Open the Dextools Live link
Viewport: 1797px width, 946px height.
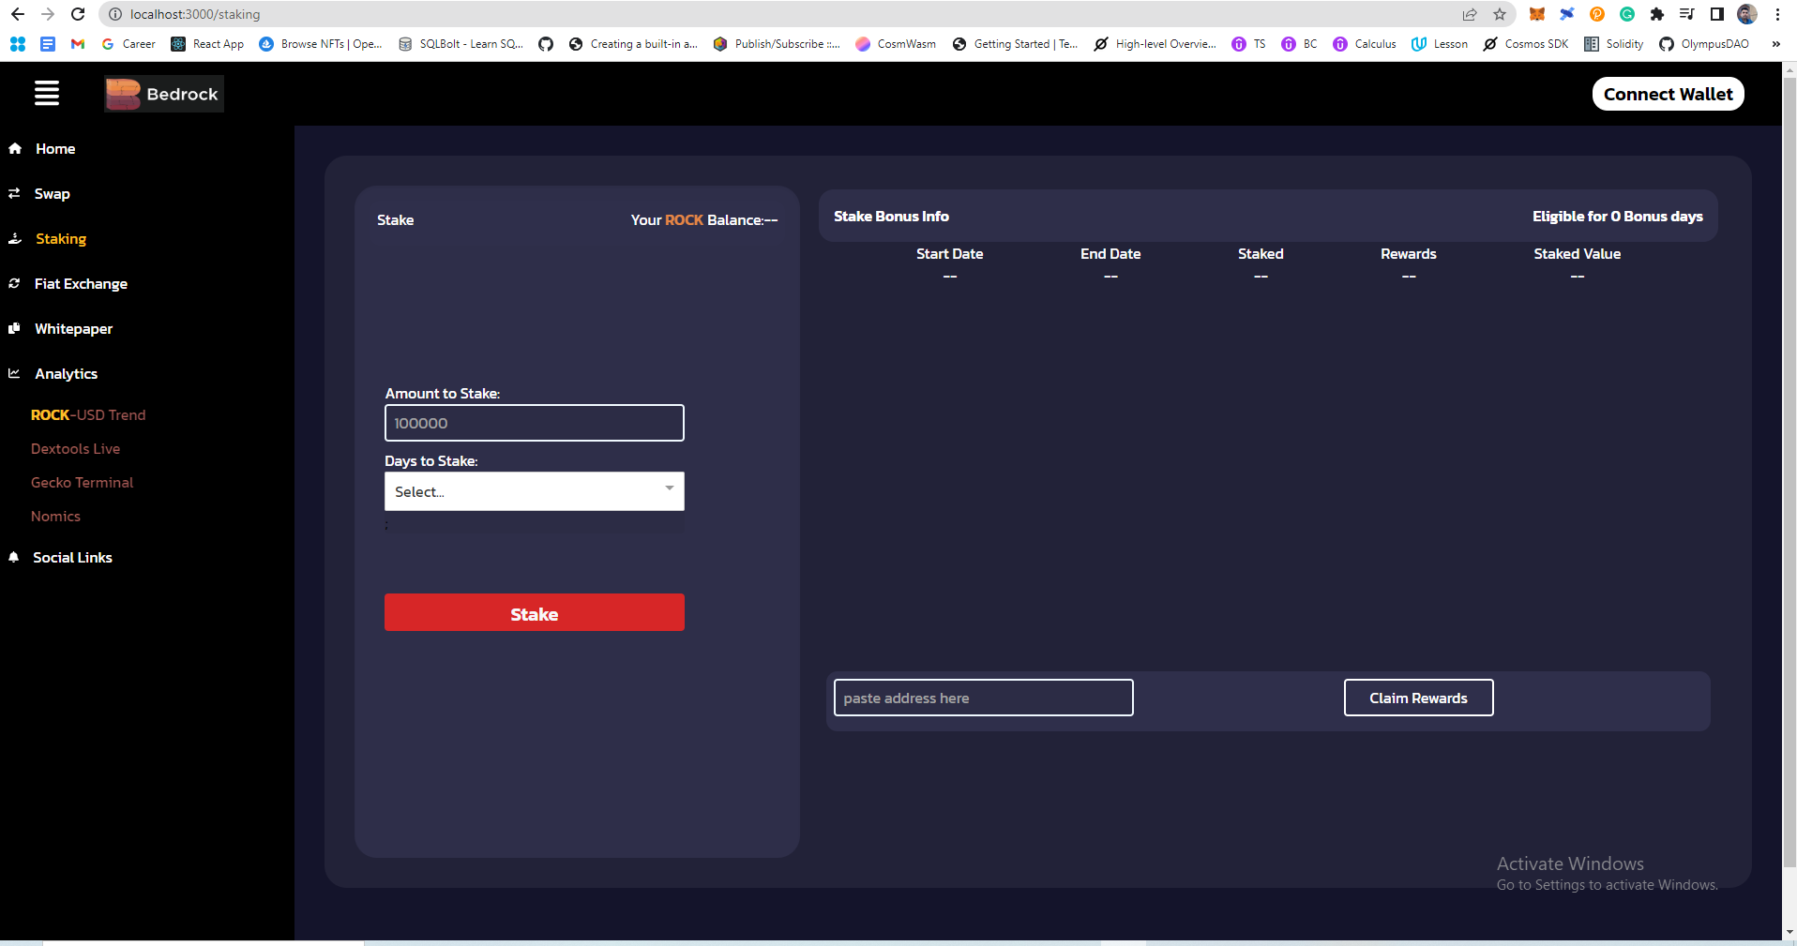(x=75, y=449)
